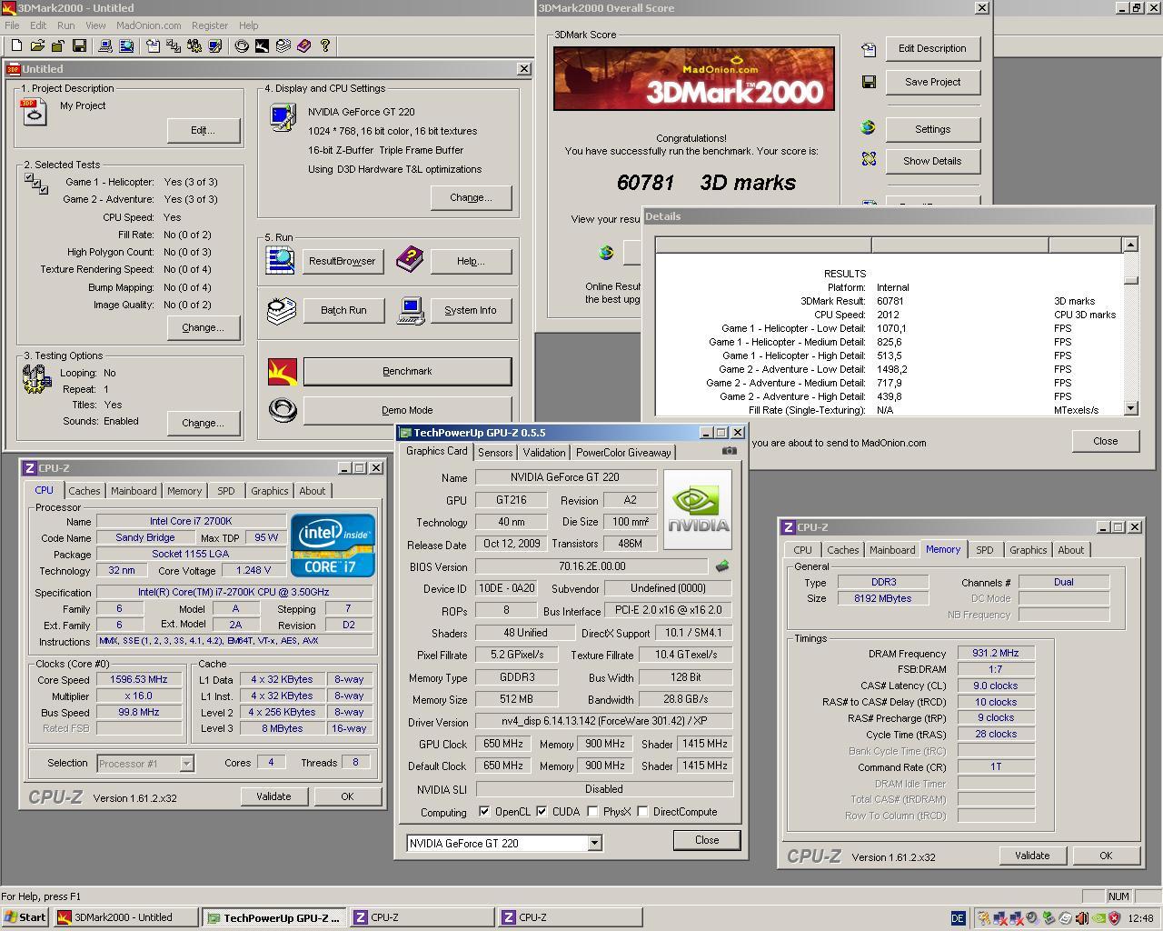
Task: Click Validate in CPU-Z memory window
Action: (x=1032, y=856)
